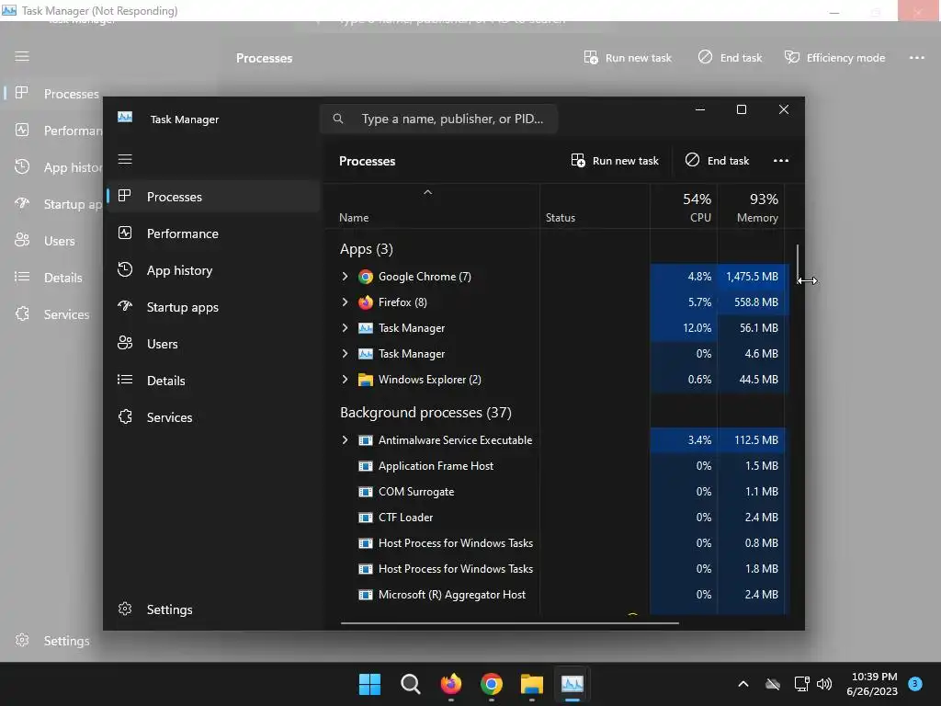Image resolution: width=941 pixels, height=706 pixels.
Task: Click the Settings gear icon in front Task Manager
Action: click(125, 609)
